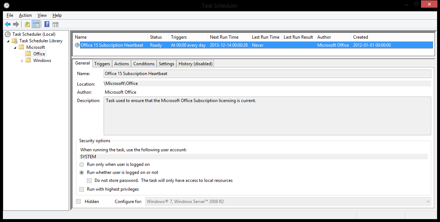This screenshot has width=440, height=222.
Task: Open the Help menu
Action: pyautogui.click(x=57, y=15)
